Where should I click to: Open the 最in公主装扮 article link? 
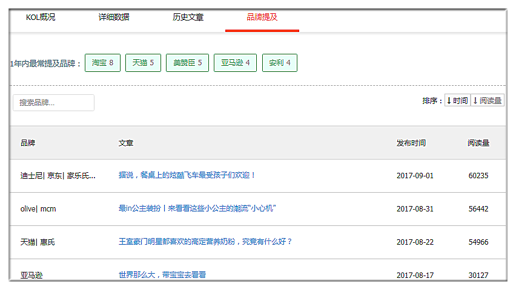(197, 208)
